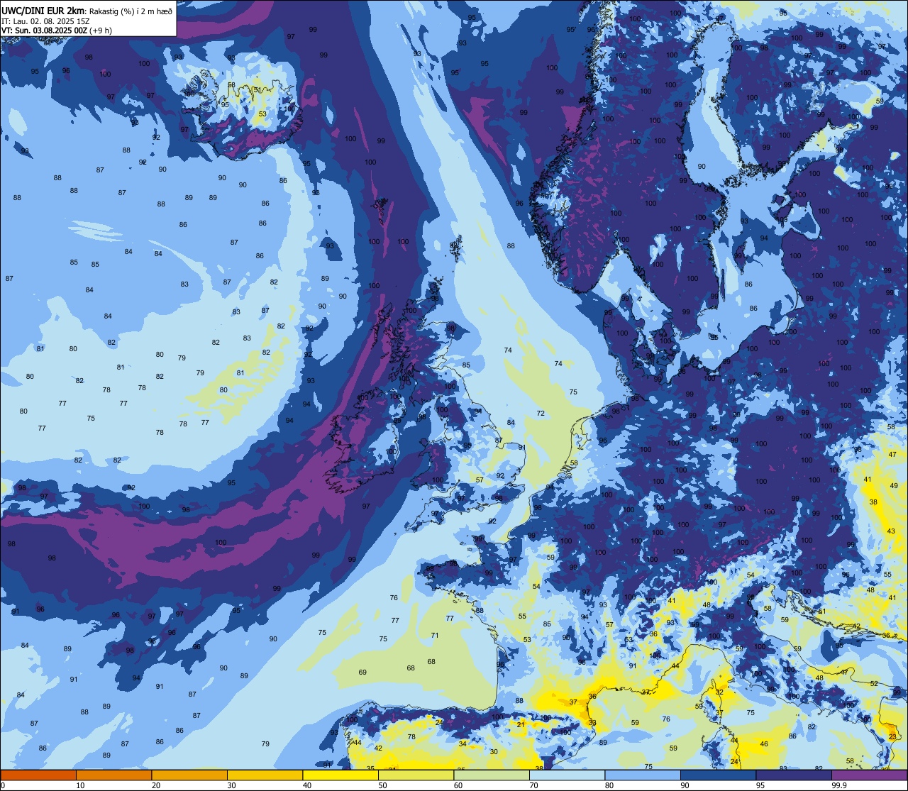The image size is (908, 791).
Task: Pick the 50–60 pale yellow legend segment
Action: point(416,775)
